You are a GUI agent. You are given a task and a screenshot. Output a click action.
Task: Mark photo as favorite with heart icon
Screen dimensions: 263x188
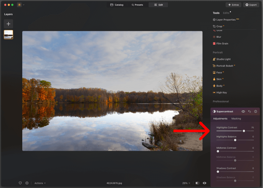(20, 183)
